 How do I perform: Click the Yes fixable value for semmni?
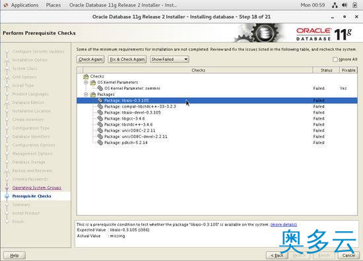point(343,89)
